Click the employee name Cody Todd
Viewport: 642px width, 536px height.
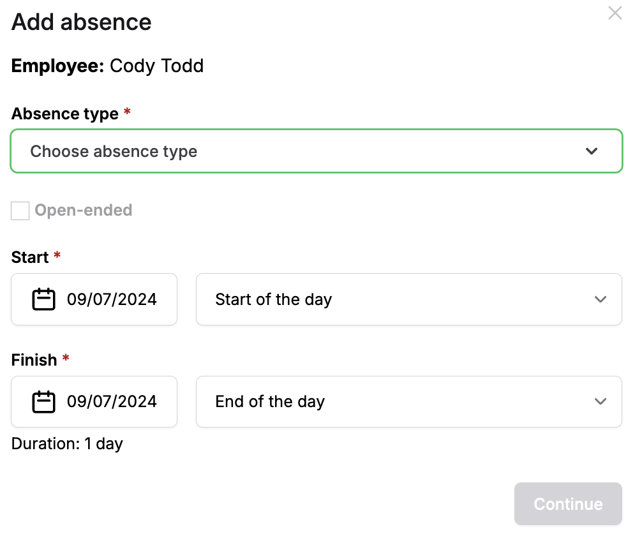pos(157,66)
